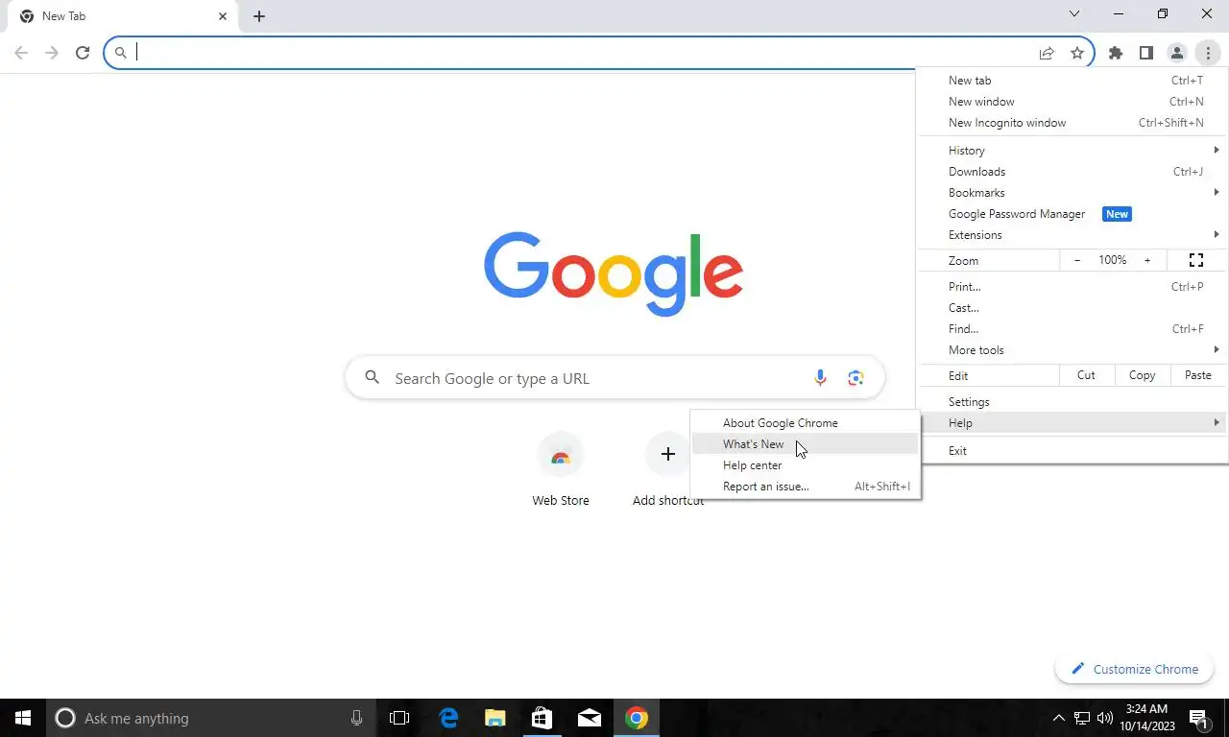Image resolution: width=1229 pixels, height=737 pixels.
Task: Open Downloads from the menu
Action: [x=1072, y=172]
